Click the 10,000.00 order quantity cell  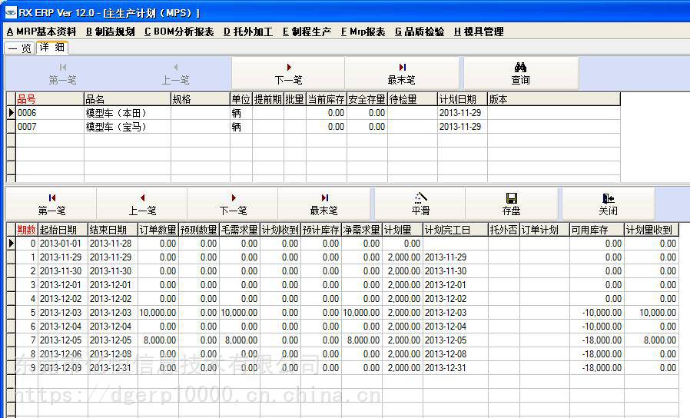[x=158, y=313]
